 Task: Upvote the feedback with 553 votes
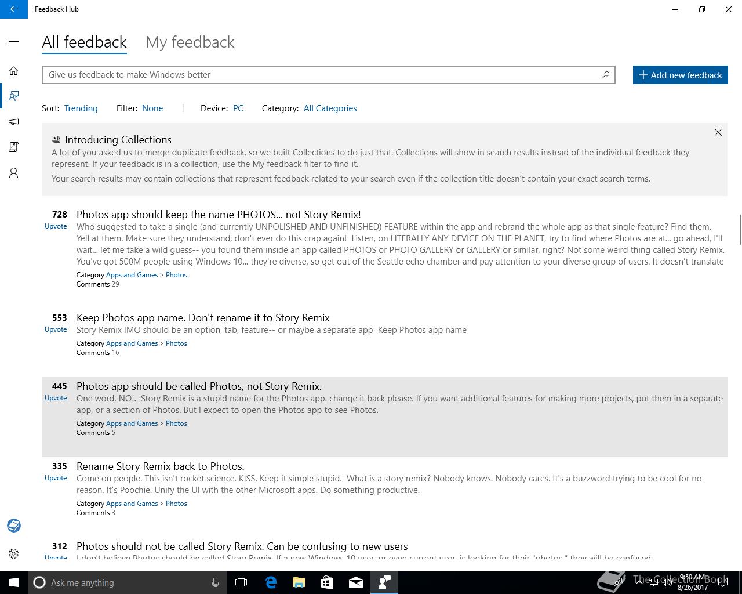56,329
